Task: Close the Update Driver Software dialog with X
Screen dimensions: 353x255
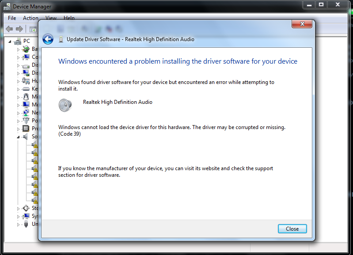Action: [x=302, y=24]
